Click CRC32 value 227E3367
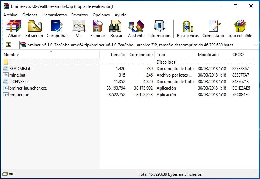Viewport: 260px width, 179px height. pyautogui.click(x=240, y=68)
